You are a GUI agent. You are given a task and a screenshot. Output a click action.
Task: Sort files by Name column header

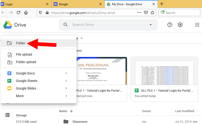click(x=63, y=111)
